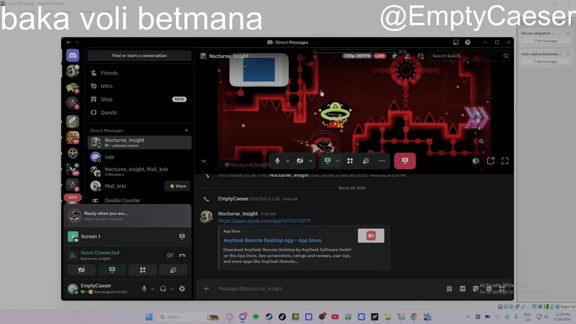
Task: Toggle screen share button in voice panel
Action: tap(112, 270)
